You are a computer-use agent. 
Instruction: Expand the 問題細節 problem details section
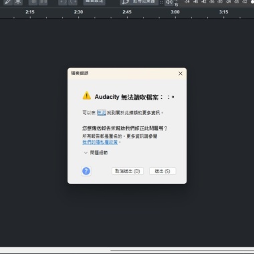point(96,153)
